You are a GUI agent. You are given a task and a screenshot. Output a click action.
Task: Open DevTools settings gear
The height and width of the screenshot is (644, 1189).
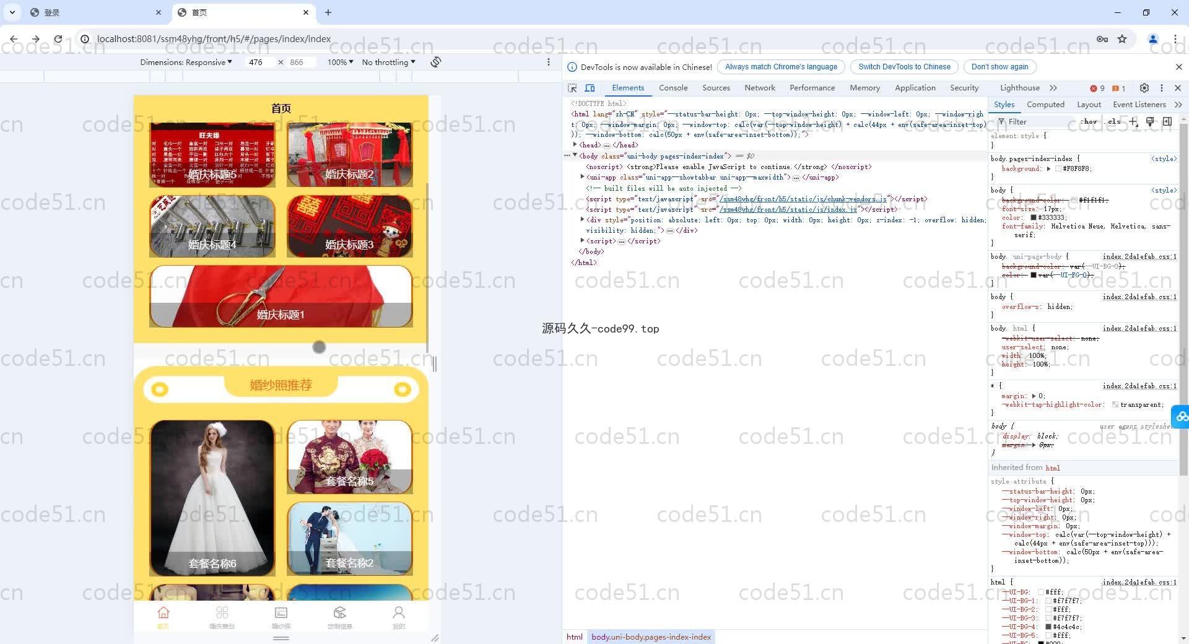(1144, 88)
